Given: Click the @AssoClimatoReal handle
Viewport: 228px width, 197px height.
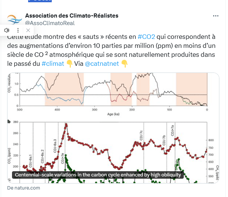Looking at the screenshot, I should pyautogui.click(x=49, y=23).
